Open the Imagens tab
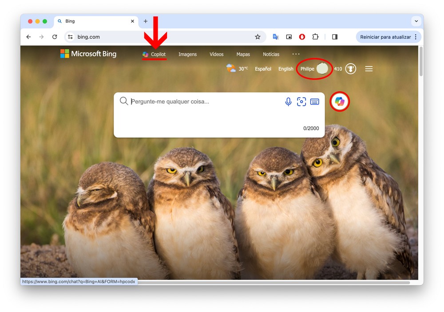 pyautogui.click(x=187, y=54)
